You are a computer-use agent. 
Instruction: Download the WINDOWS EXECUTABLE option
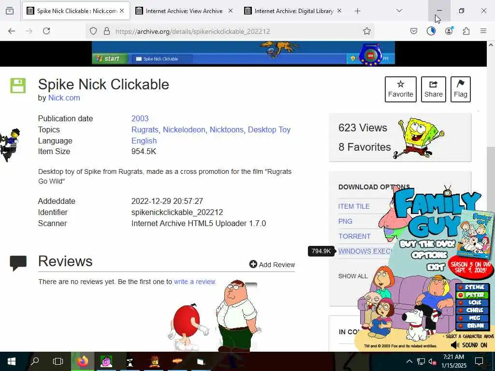(364, 251)
